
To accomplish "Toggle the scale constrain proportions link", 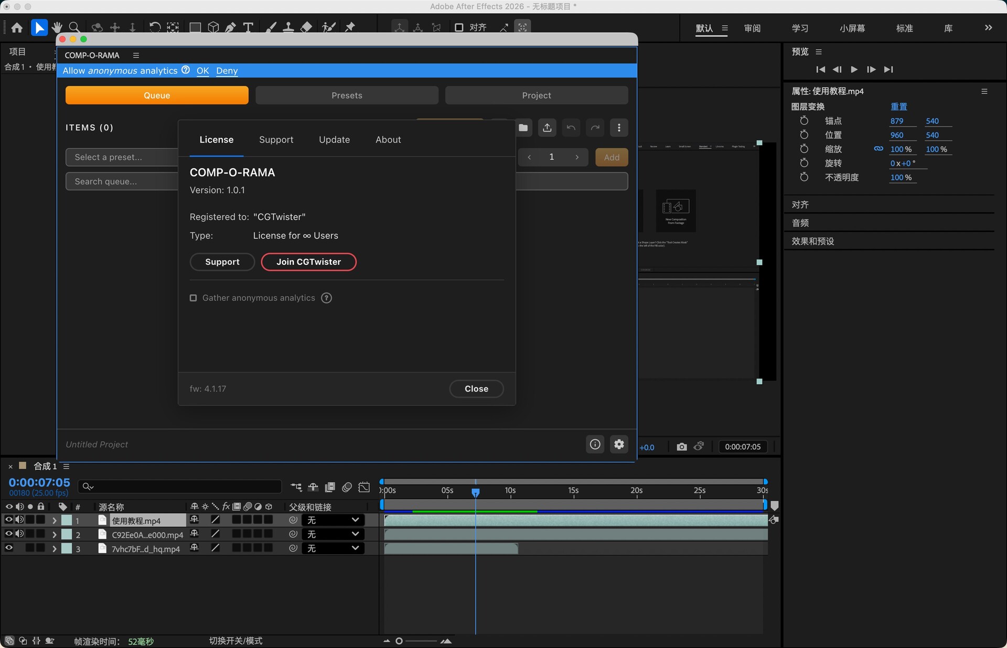I will click(879, 149).
